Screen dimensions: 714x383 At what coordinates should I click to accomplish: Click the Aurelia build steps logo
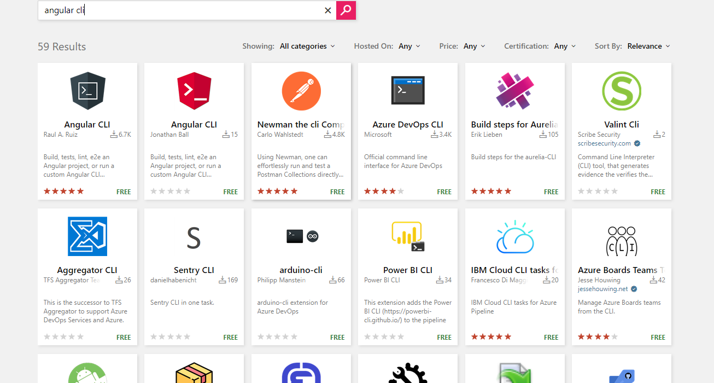point(515,91)
